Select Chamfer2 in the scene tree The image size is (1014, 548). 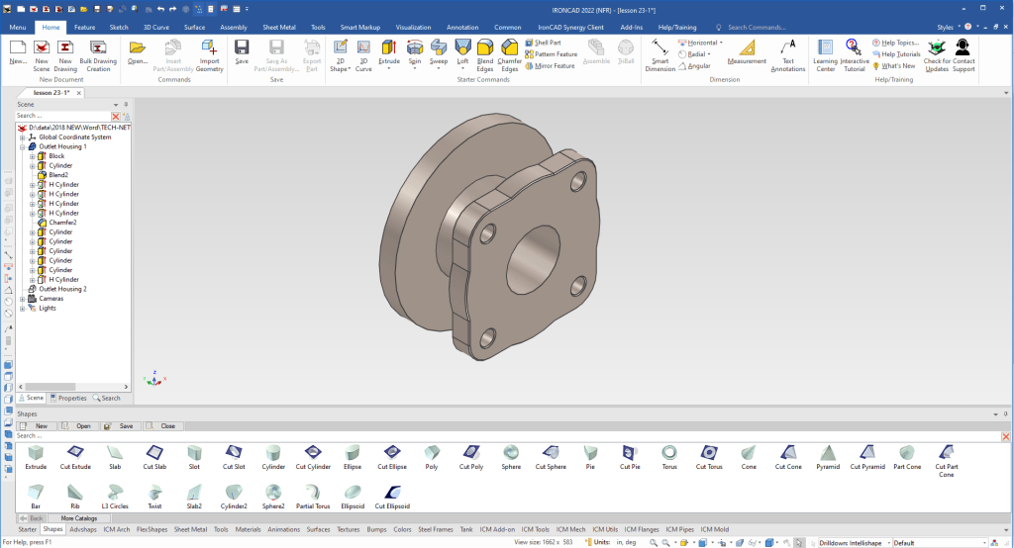pyautogui.click(x=62, y=223)
